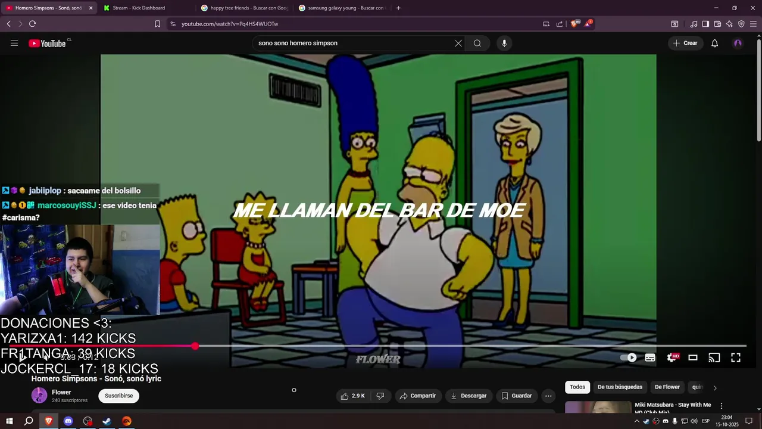Show hidden system tray icons

tap(636, 421)
